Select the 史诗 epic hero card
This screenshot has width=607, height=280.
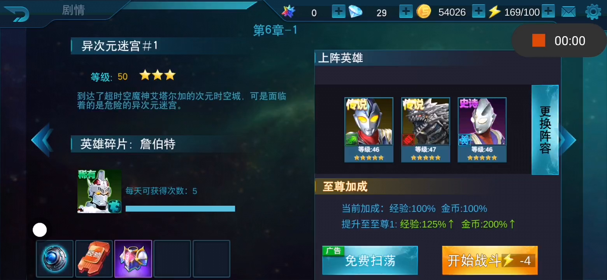point(482,130)
